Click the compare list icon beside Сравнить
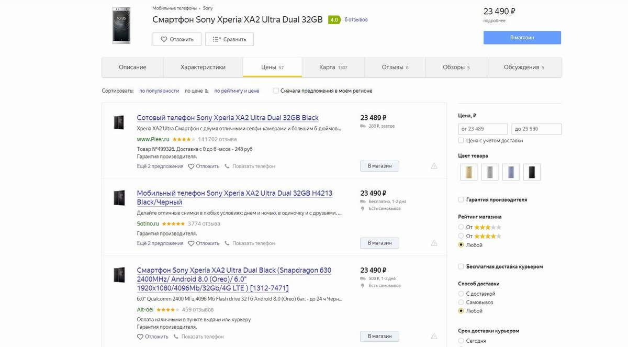Viewport: 628px width, 347px height. tap(217, 39)
